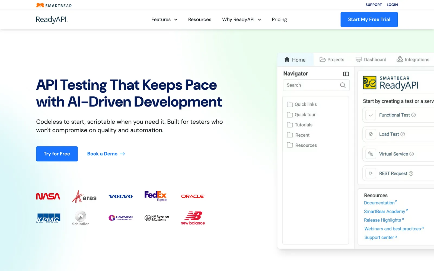The image size is (434, 271).
Task: Click the Dashboard monitor icon
Action: point(359,60)
